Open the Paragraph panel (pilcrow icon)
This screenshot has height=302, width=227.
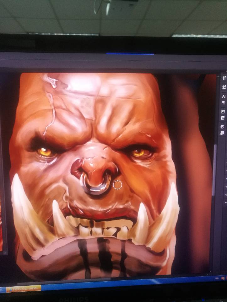[x=223, y=102]
